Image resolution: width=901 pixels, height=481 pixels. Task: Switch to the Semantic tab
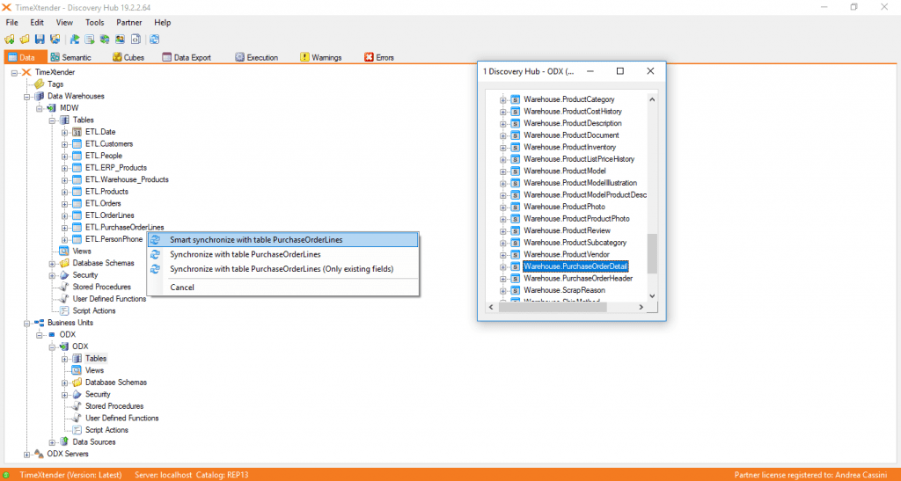70,57
